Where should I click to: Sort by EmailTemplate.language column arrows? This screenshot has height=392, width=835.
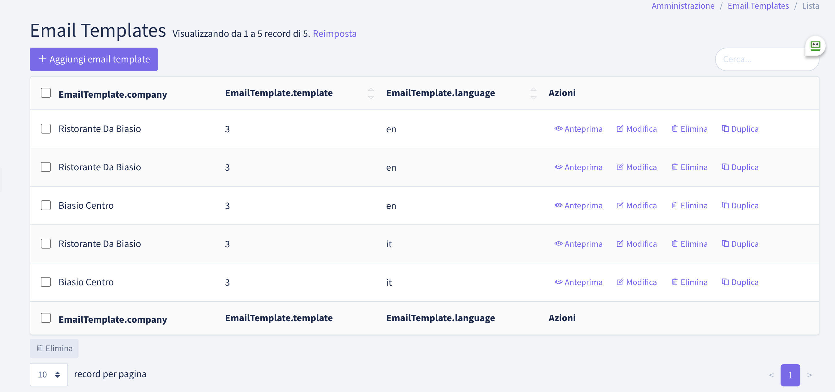point(533,93)
